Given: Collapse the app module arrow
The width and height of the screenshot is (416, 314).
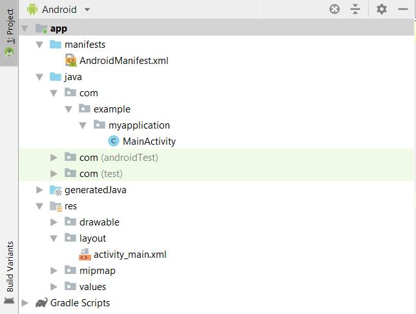Looking at the screenshot, I should pos(25,28).
